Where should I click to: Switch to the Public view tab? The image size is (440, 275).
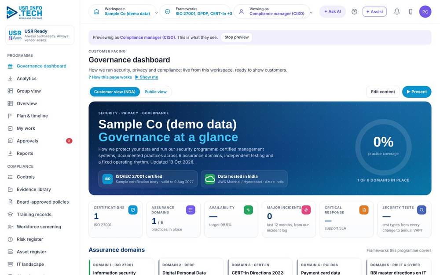coord(155,92)
